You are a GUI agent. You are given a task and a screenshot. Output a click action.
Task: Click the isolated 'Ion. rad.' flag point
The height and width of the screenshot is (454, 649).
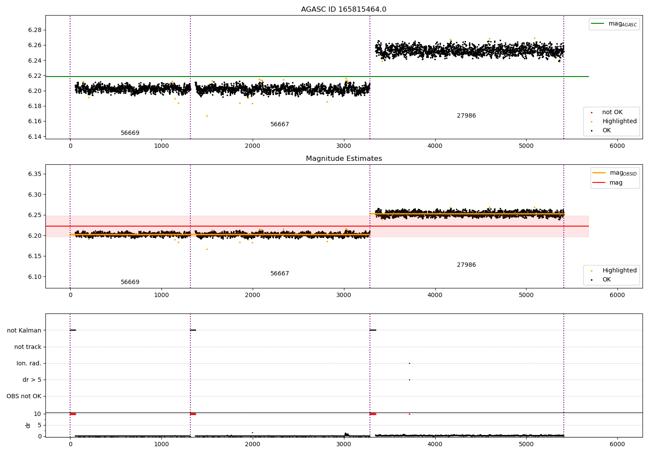pyautogui.click(x=409, y=363)
